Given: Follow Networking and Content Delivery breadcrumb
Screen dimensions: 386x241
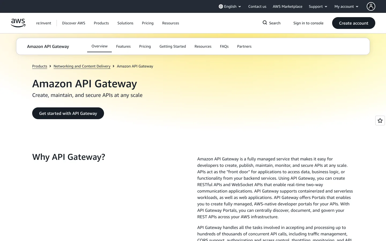Looking at the screenshot, I should (x=82, y=66).
